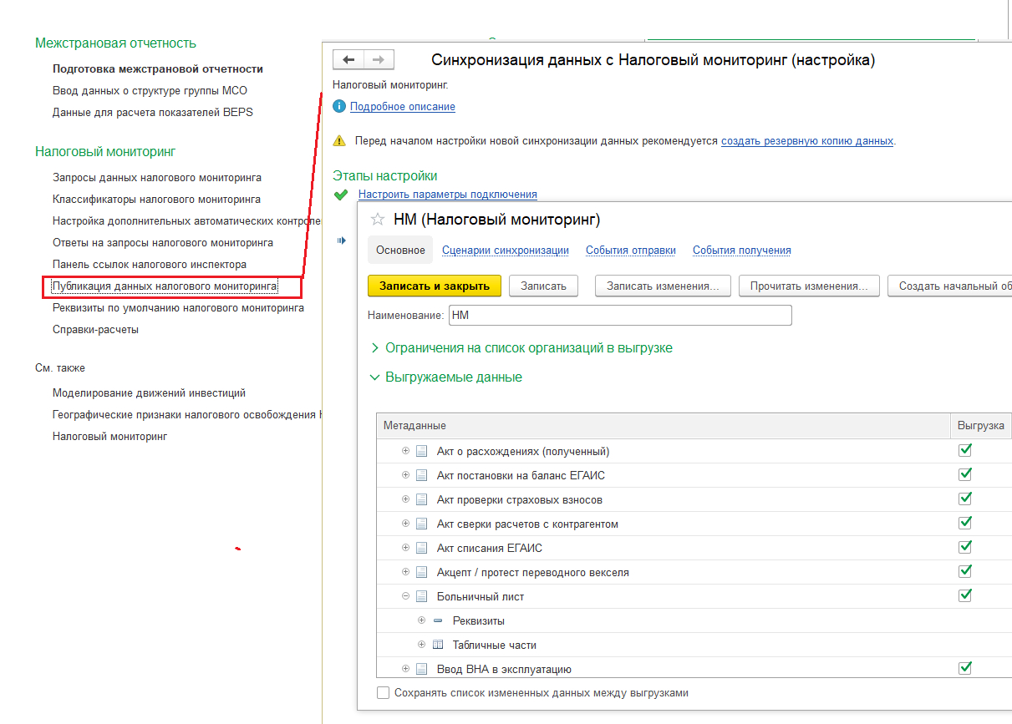
Task: Open the Подробное описание link
Action: (x=403, y=106)
